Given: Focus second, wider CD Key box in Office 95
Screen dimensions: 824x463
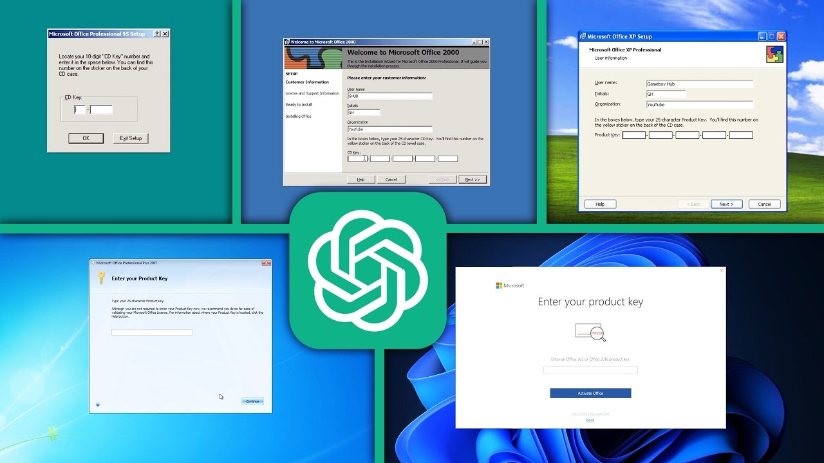Looking at the screenshot, I should pos(101,110).
